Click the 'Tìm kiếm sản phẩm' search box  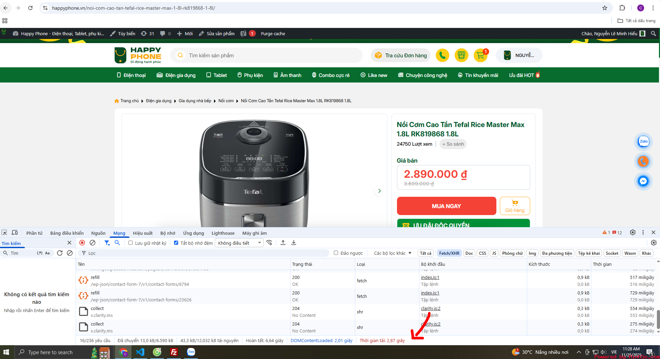269,56
